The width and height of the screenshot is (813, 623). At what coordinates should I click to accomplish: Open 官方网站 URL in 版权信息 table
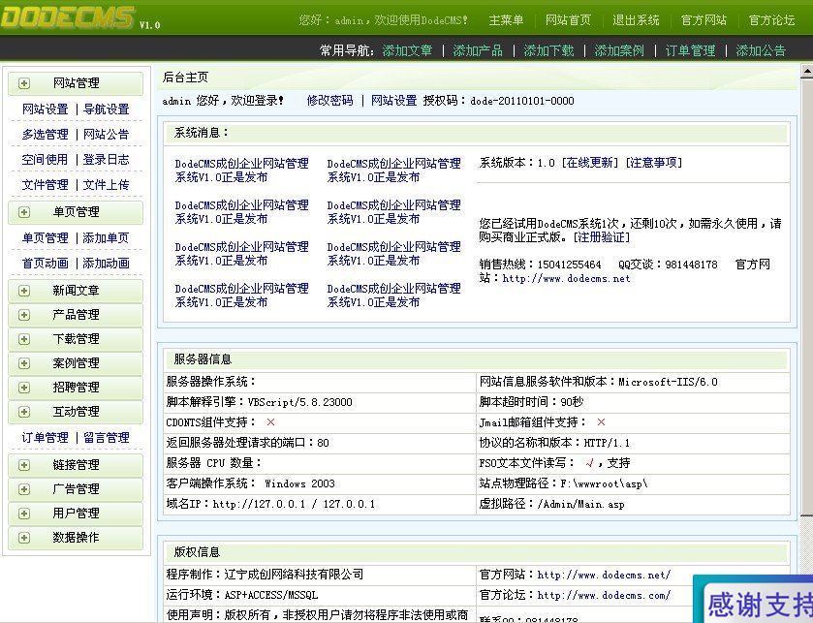pyautogui.click(x=604, y=575)
